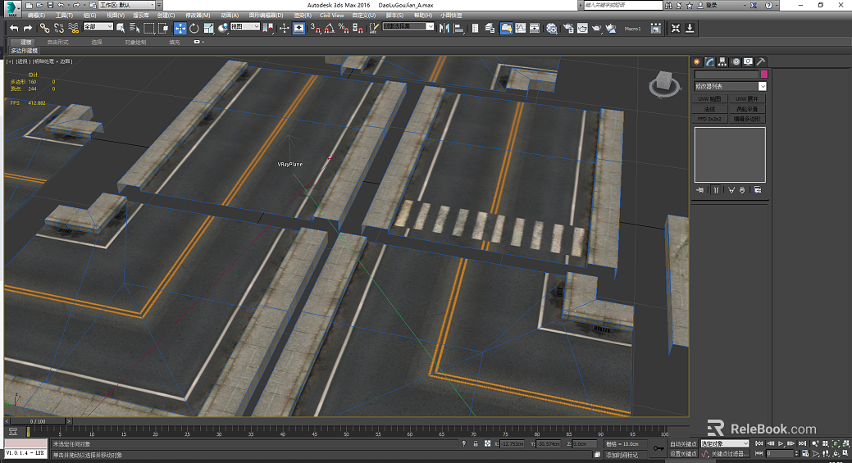Click the Mirror tool icon

click(444, 28)
